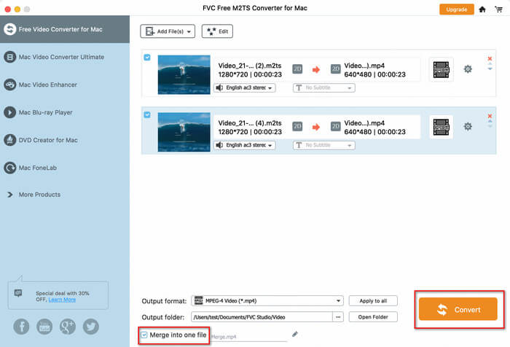Image resolution: width=510 pixels, height=347 pixels.
Task: Open subtitle dropdown for (4).m2ts
Action: pos(324,145)
